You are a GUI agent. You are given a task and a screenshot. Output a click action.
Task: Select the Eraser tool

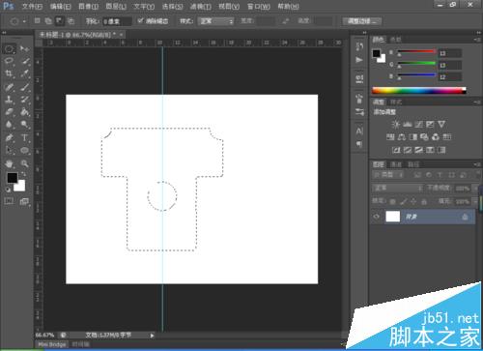coord(9,112)
